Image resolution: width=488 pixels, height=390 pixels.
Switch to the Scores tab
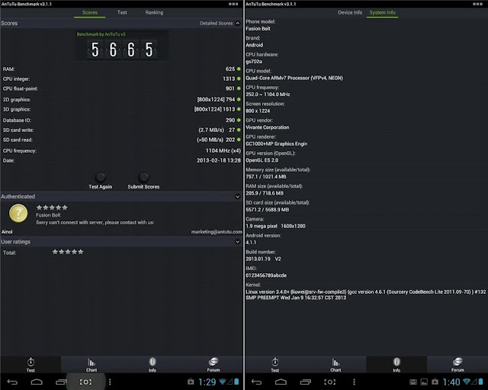[90, 12]
